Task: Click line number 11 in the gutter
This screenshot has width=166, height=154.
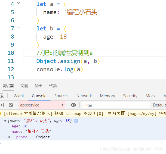Action: click(11, 61)
